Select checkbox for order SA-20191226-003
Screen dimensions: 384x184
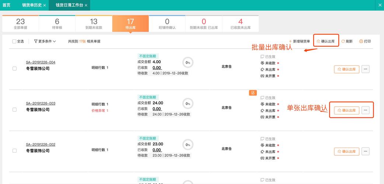click(14, 110)
